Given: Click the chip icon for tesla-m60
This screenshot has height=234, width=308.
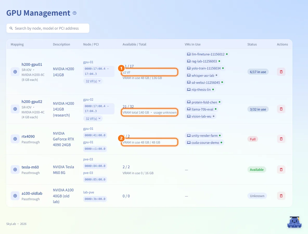Looking at the screenshot, I should (x=15, y=170).
